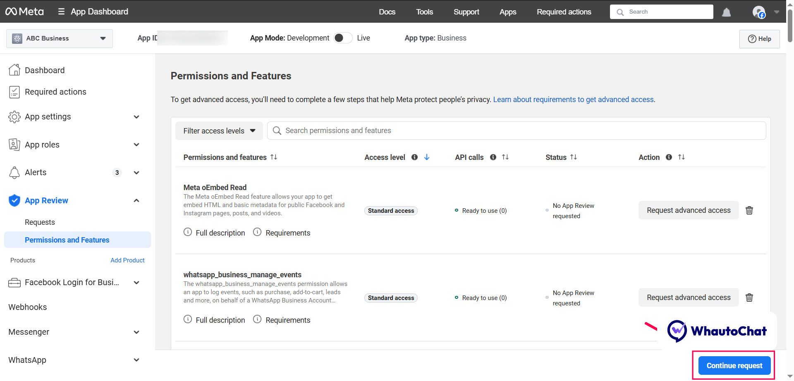Click Search permissions and features field
The width and height of the screenshot is (794, 381).
[x=517, y=131]
